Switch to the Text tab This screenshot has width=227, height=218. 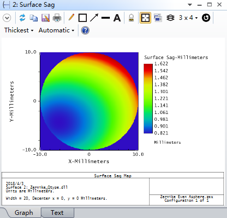tap(57, 213)
